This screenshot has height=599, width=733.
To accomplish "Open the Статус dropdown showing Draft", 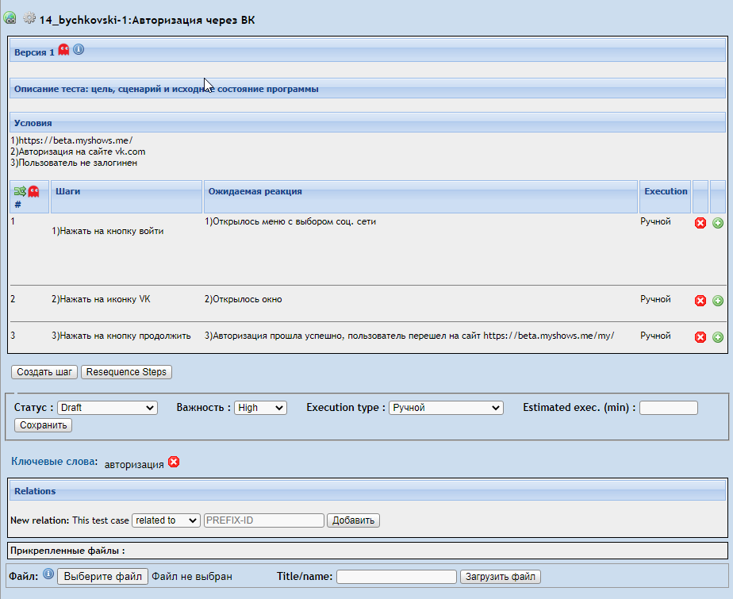I will click(x=107, y=407).
